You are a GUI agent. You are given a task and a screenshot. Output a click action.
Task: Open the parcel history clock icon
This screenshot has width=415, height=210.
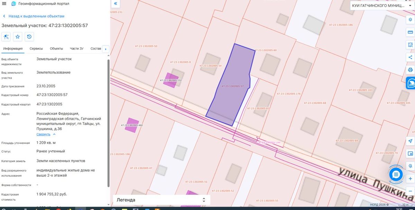(29, 37)
